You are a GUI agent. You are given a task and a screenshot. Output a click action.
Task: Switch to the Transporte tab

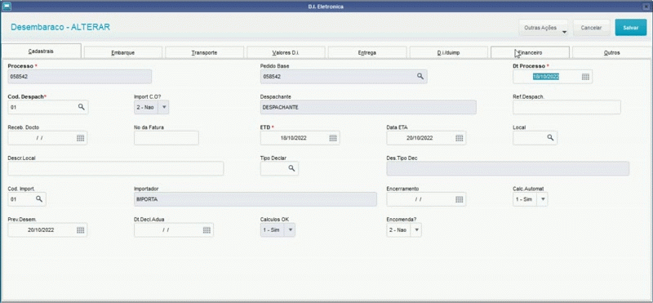(x=205, y=52)
